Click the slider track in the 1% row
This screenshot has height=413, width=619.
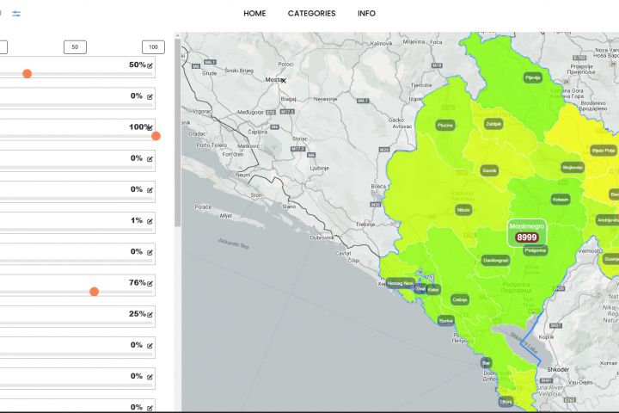77,230
